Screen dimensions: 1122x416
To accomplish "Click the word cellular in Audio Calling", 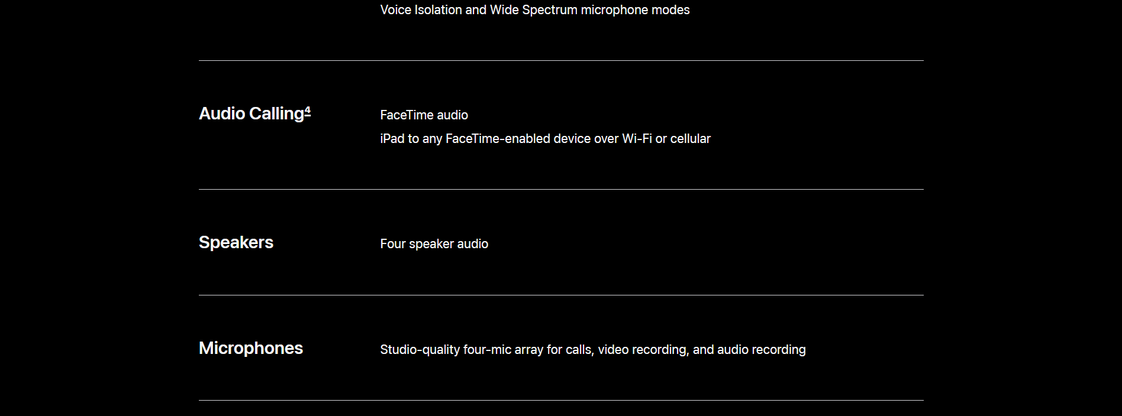I will [690, 139].
